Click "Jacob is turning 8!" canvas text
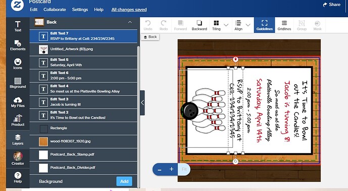 point(287,111)
